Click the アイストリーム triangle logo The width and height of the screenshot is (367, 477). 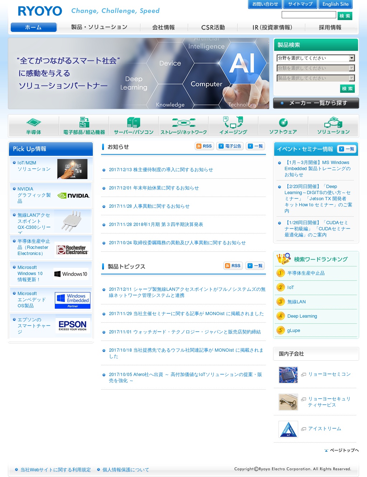288,429
